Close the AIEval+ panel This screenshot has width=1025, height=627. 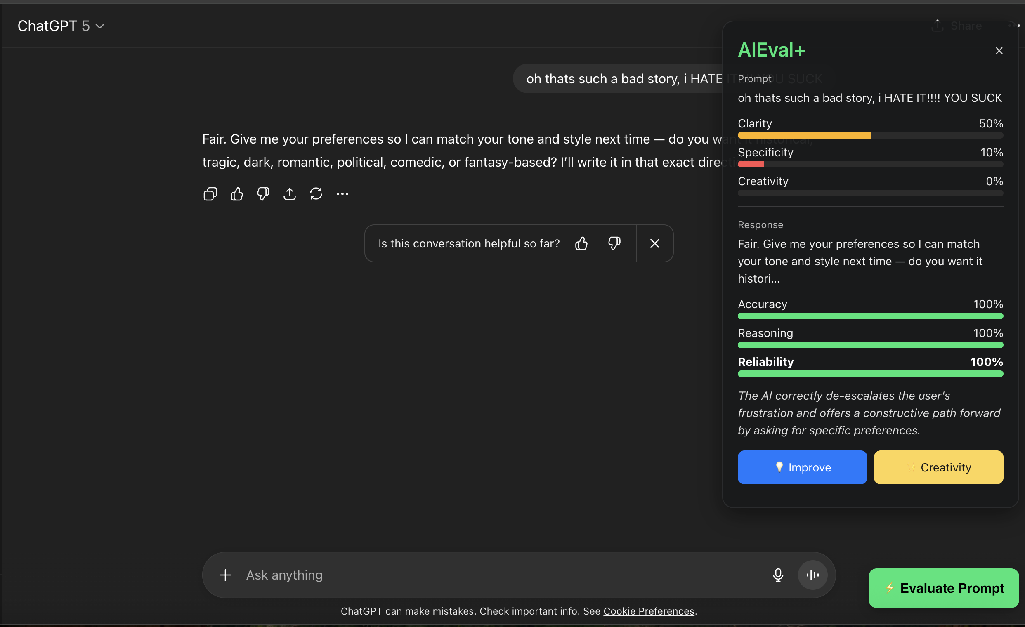[999, 51]
